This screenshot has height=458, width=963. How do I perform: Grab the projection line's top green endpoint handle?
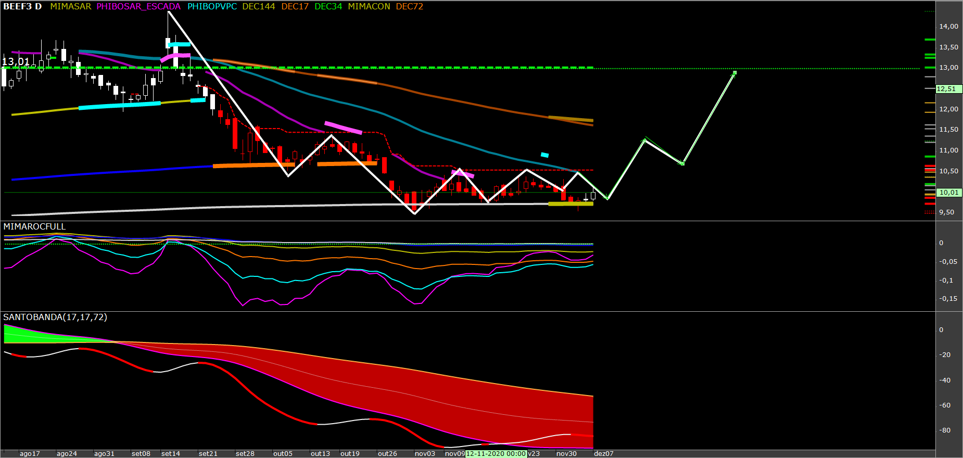[x=734, y=72]
